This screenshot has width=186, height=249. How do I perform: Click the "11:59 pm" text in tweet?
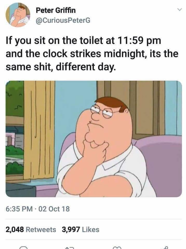tap(139, 41)
